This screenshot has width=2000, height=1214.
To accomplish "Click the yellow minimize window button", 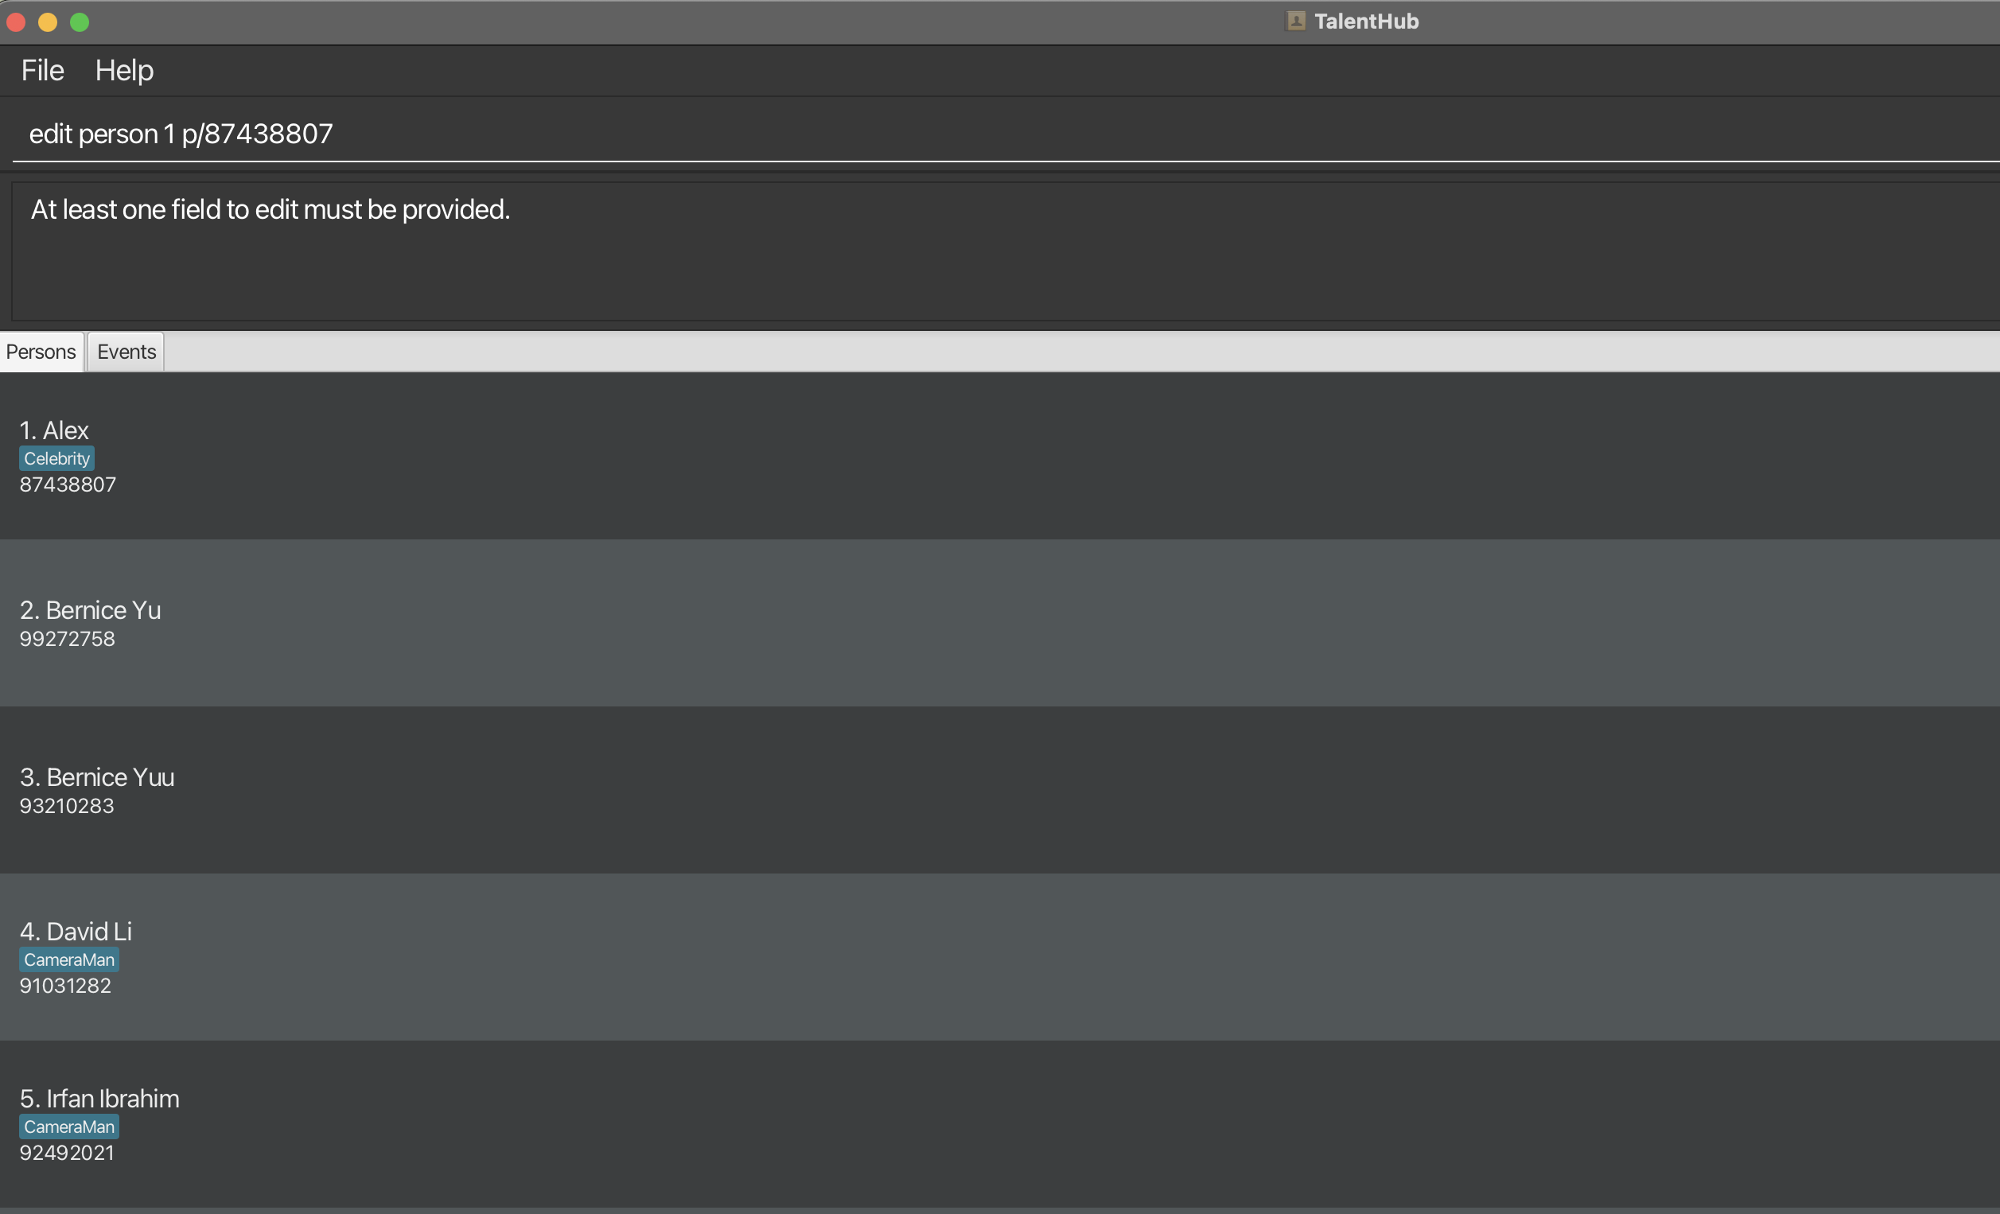I will 48,22.
